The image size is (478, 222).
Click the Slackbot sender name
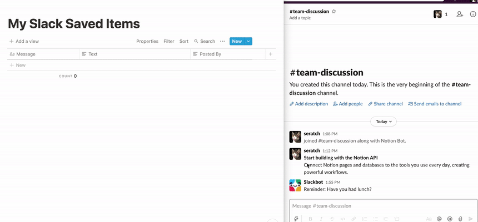coord(313,182)
